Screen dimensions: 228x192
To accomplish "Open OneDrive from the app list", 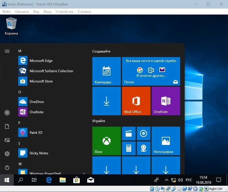I will point(51,102).
